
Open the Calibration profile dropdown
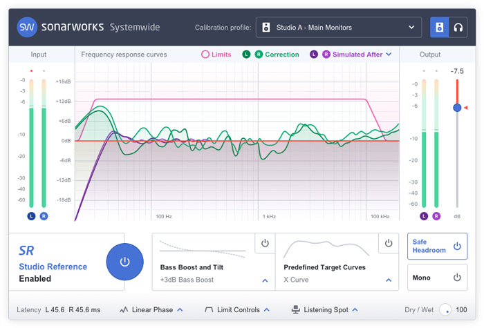(339, 28)
